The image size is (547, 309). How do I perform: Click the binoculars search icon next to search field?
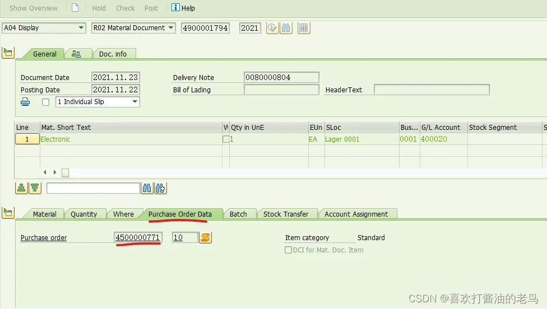point(147,188)
